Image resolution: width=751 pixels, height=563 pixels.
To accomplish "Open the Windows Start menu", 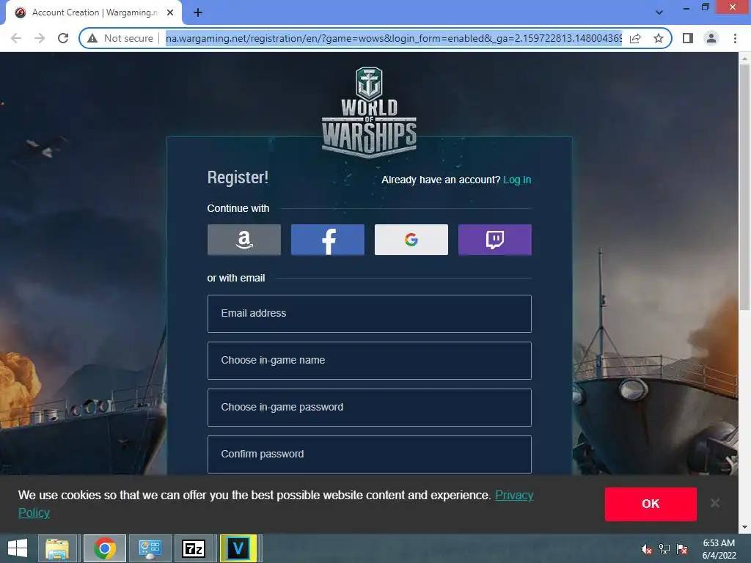I will point(18,548).
